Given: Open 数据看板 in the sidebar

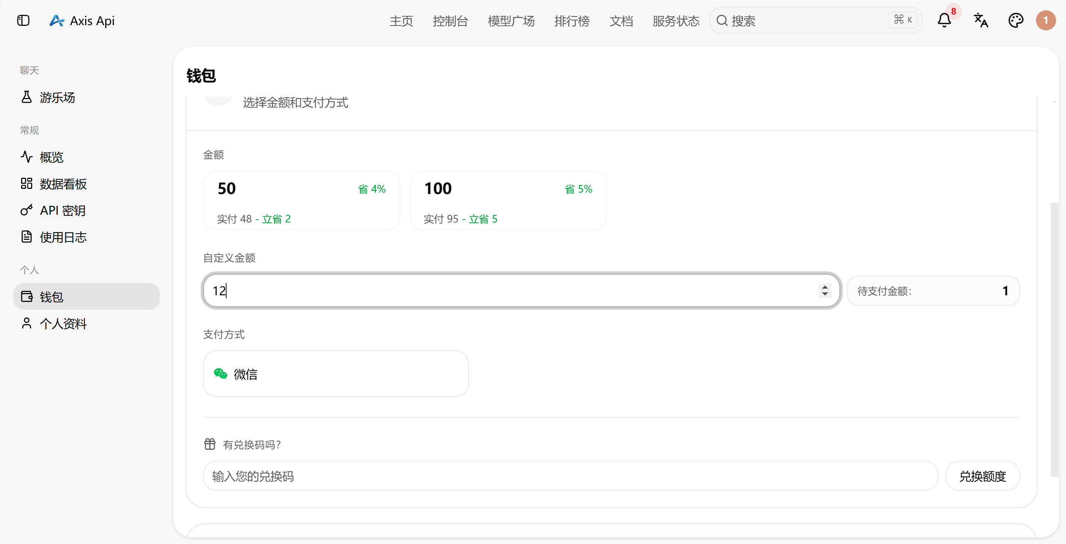Looking at the screenshot, I should click(x=87, y=183).
